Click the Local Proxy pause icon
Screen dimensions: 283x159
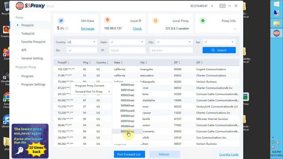155,21
